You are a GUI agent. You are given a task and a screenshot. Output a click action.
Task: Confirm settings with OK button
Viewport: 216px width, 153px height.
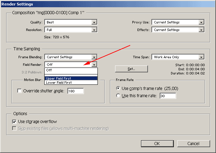157,143
